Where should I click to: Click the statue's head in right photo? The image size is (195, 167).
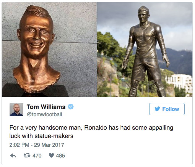pyautogui.click(x=144, y=14)
